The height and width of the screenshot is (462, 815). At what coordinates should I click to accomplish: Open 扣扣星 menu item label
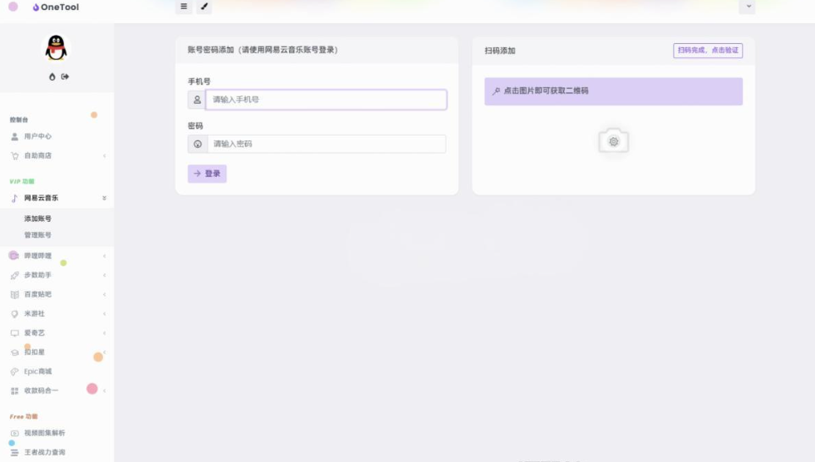pyautogui.click(x=34, y=352)
